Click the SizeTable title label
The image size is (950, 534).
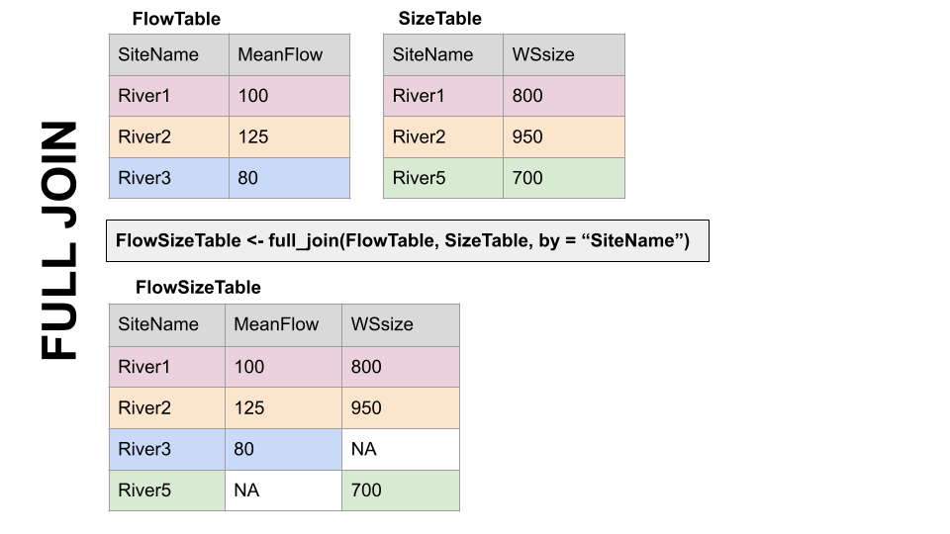pos(439,19)
